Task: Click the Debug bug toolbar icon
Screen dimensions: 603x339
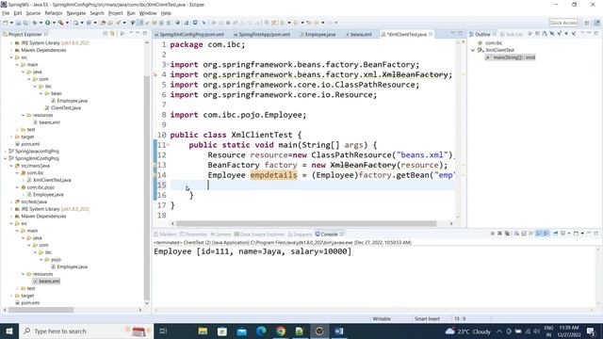Action: (x=35, y=23)
